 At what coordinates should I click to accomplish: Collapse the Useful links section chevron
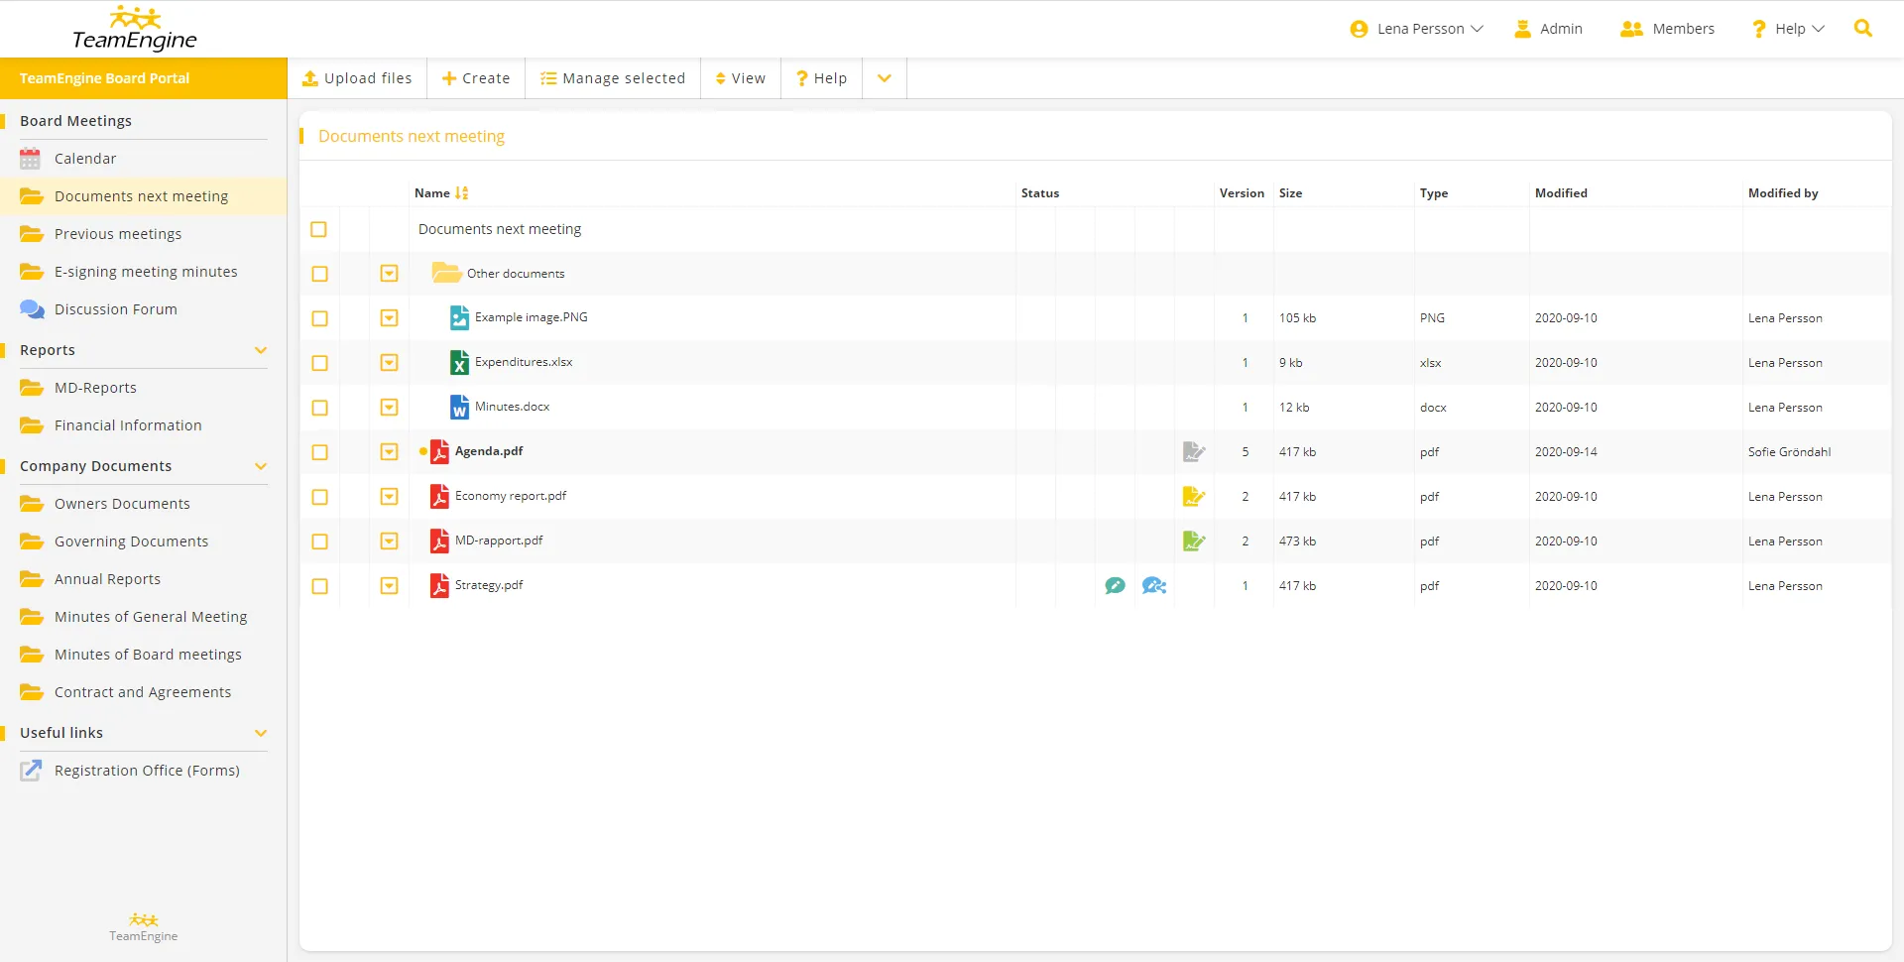click(261, 733)
